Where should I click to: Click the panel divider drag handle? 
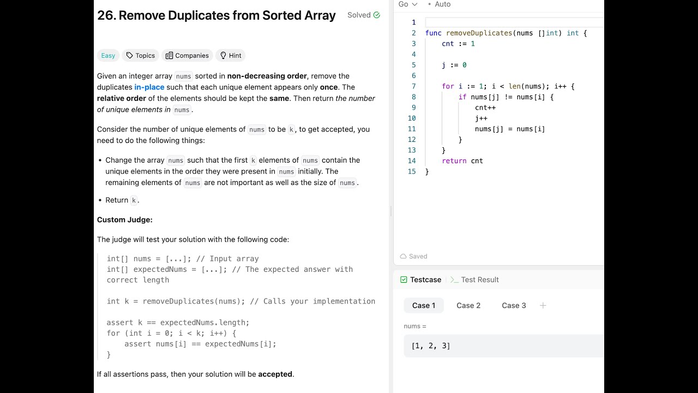point(391,212)
